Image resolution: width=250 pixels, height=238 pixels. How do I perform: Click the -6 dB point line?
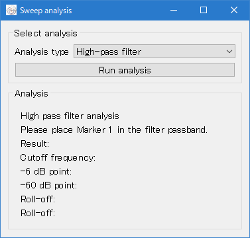pyautogui.click(x=46, y=171)
